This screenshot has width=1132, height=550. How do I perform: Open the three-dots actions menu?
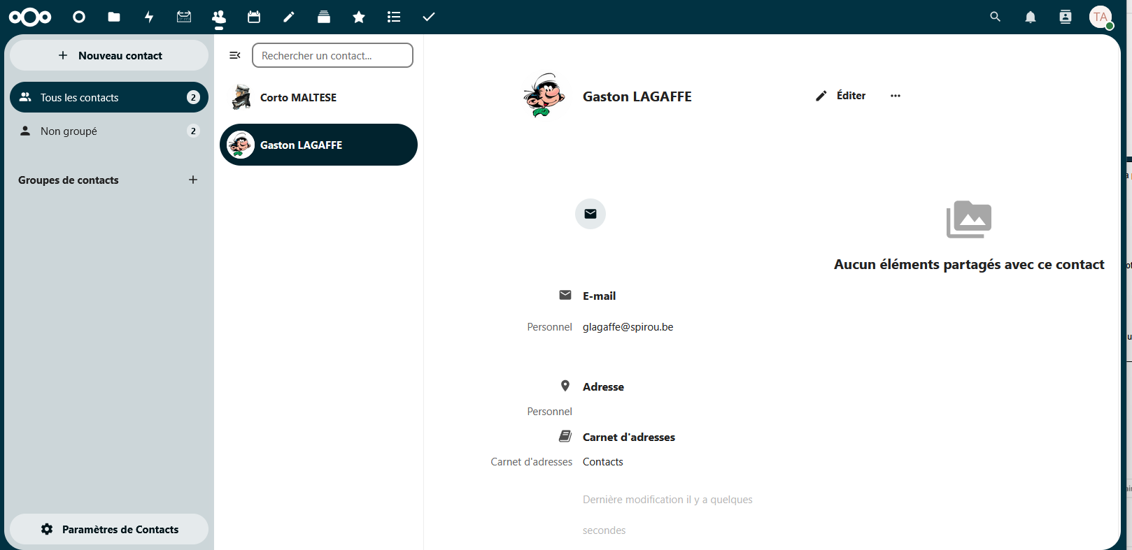tap(896, 96)
